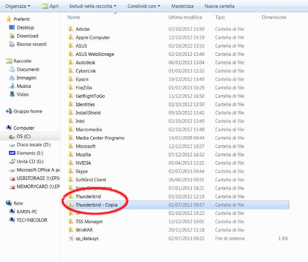Open the Condividi con dropdown

tap(144, 6)
